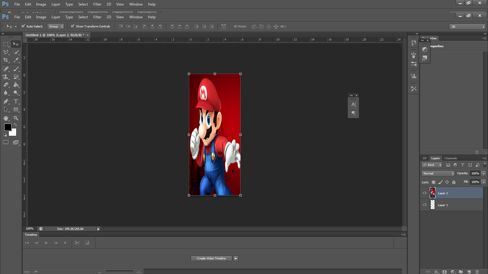Image resolution: width=488 pixels, height=274 pixels.
Task: Select the Rectangle shape tool
Action: (x=16, y=109)
